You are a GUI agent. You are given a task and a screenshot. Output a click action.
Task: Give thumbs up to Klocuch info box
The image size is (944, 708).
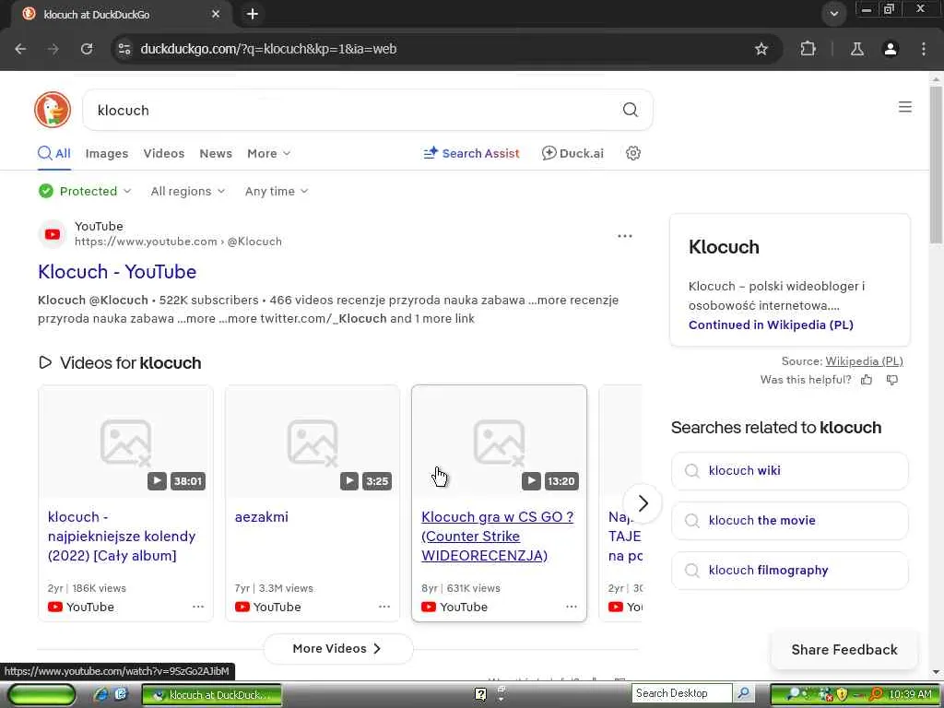867,380
